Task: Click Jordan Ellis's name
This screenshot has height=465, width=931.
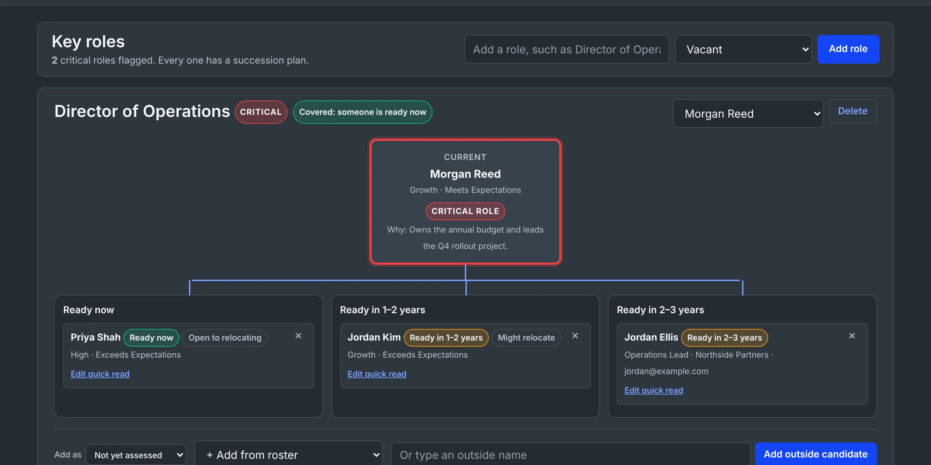Action: pyautogui.click(x=651, y=337)
